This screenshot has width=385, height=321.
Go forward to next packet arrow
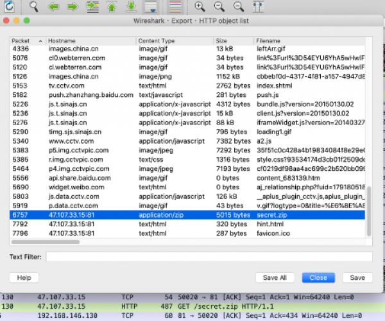pyautogui.click(x=73, y=7)
